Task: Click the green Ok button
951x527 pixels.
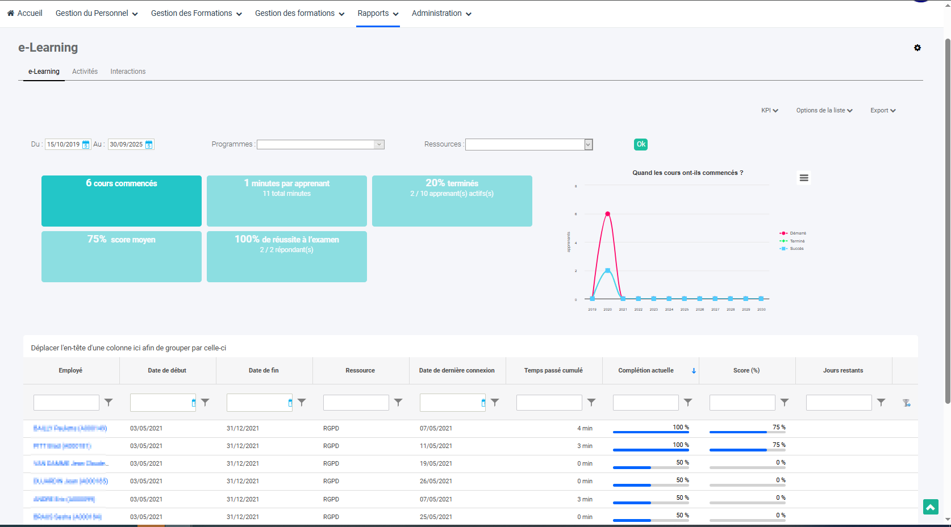Action: pos(640,144)
